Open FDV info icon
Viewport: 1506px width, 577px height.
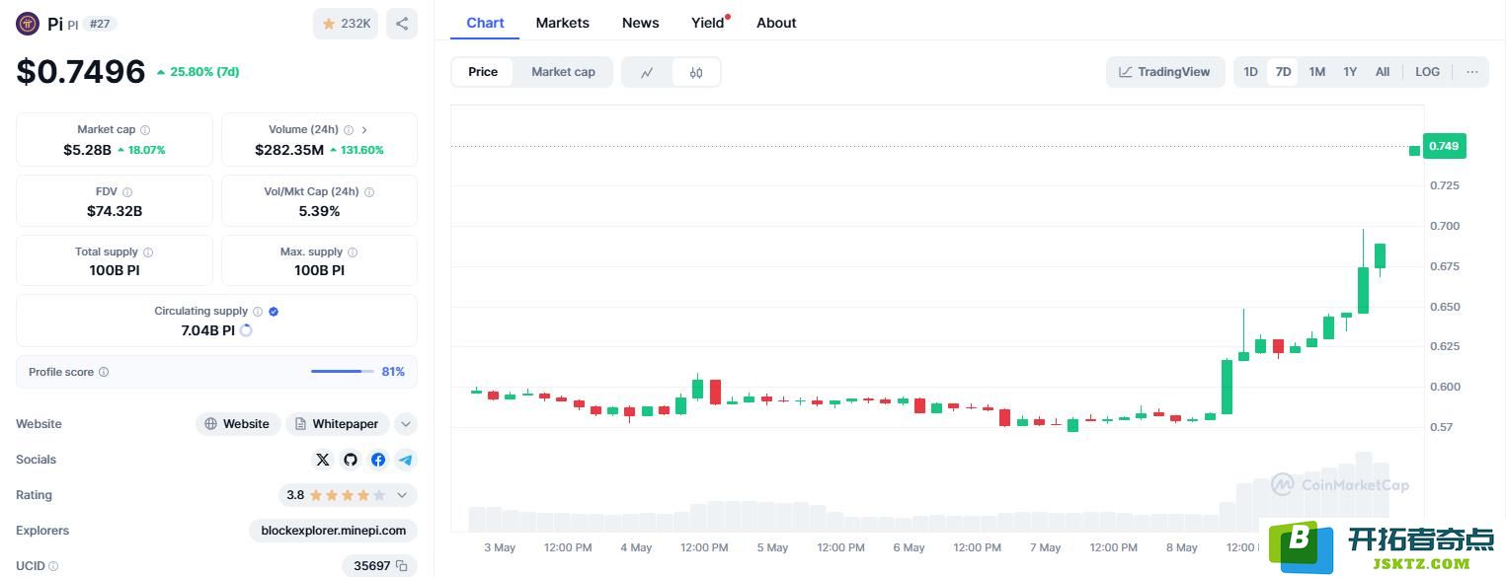(x=127, y=192)
